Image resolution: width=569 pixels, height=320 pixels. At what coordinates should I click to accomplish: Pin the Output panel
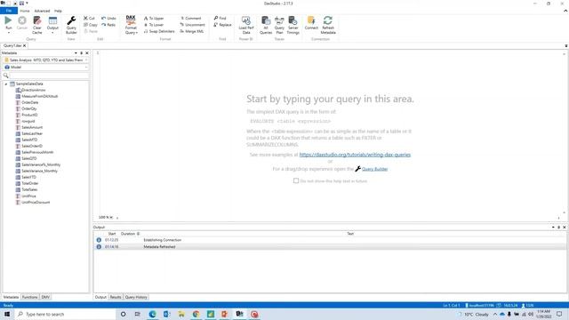(559, 228)
